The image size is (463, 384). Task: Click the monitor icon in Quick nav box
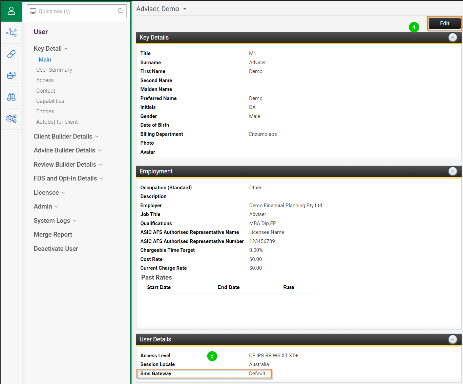(33, 11)
